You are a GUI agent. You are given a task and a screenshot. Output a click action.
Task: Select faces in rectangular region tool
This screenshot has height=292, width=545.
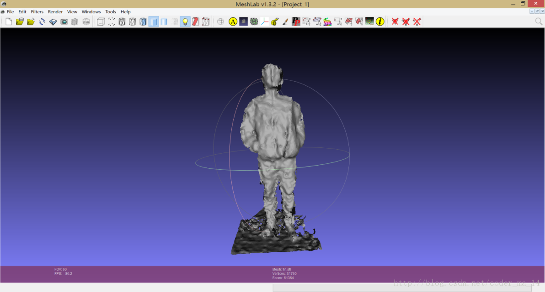[x=348, y=21]
